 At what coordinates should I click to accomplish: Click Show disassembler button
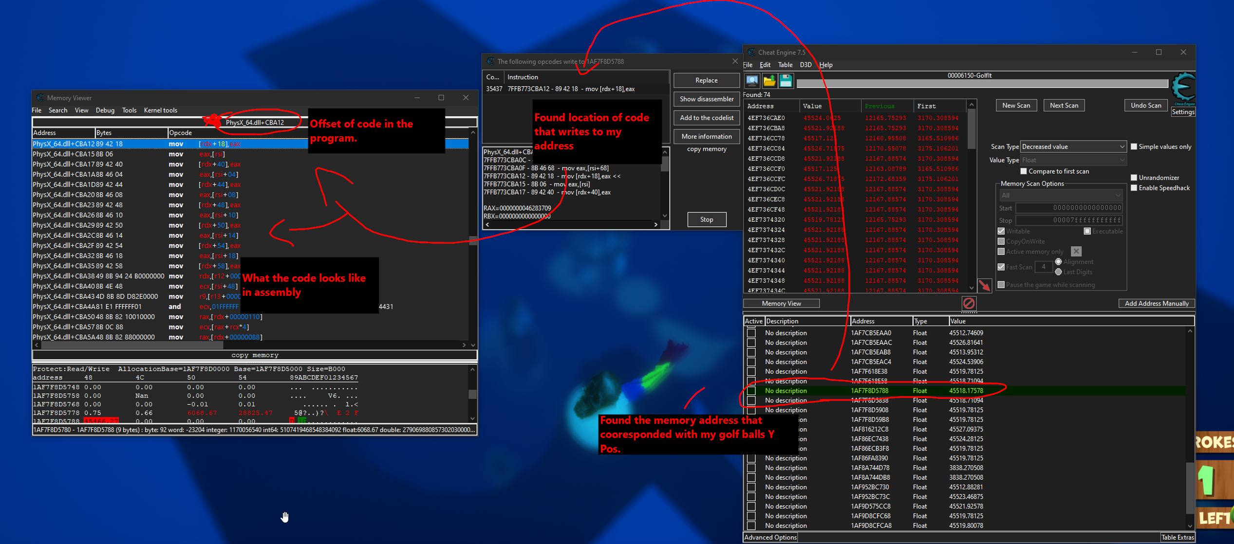pos(706,99)
